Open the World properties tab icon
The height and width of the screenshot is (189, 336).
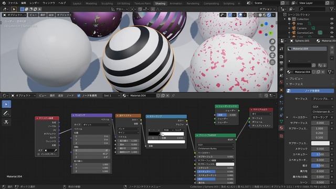click(281, 82)
